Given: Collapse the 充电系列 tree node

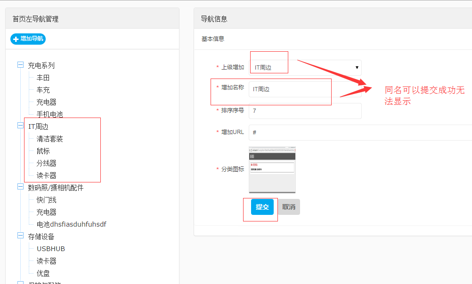Looking at the screenshot, I should coord(20,65).
